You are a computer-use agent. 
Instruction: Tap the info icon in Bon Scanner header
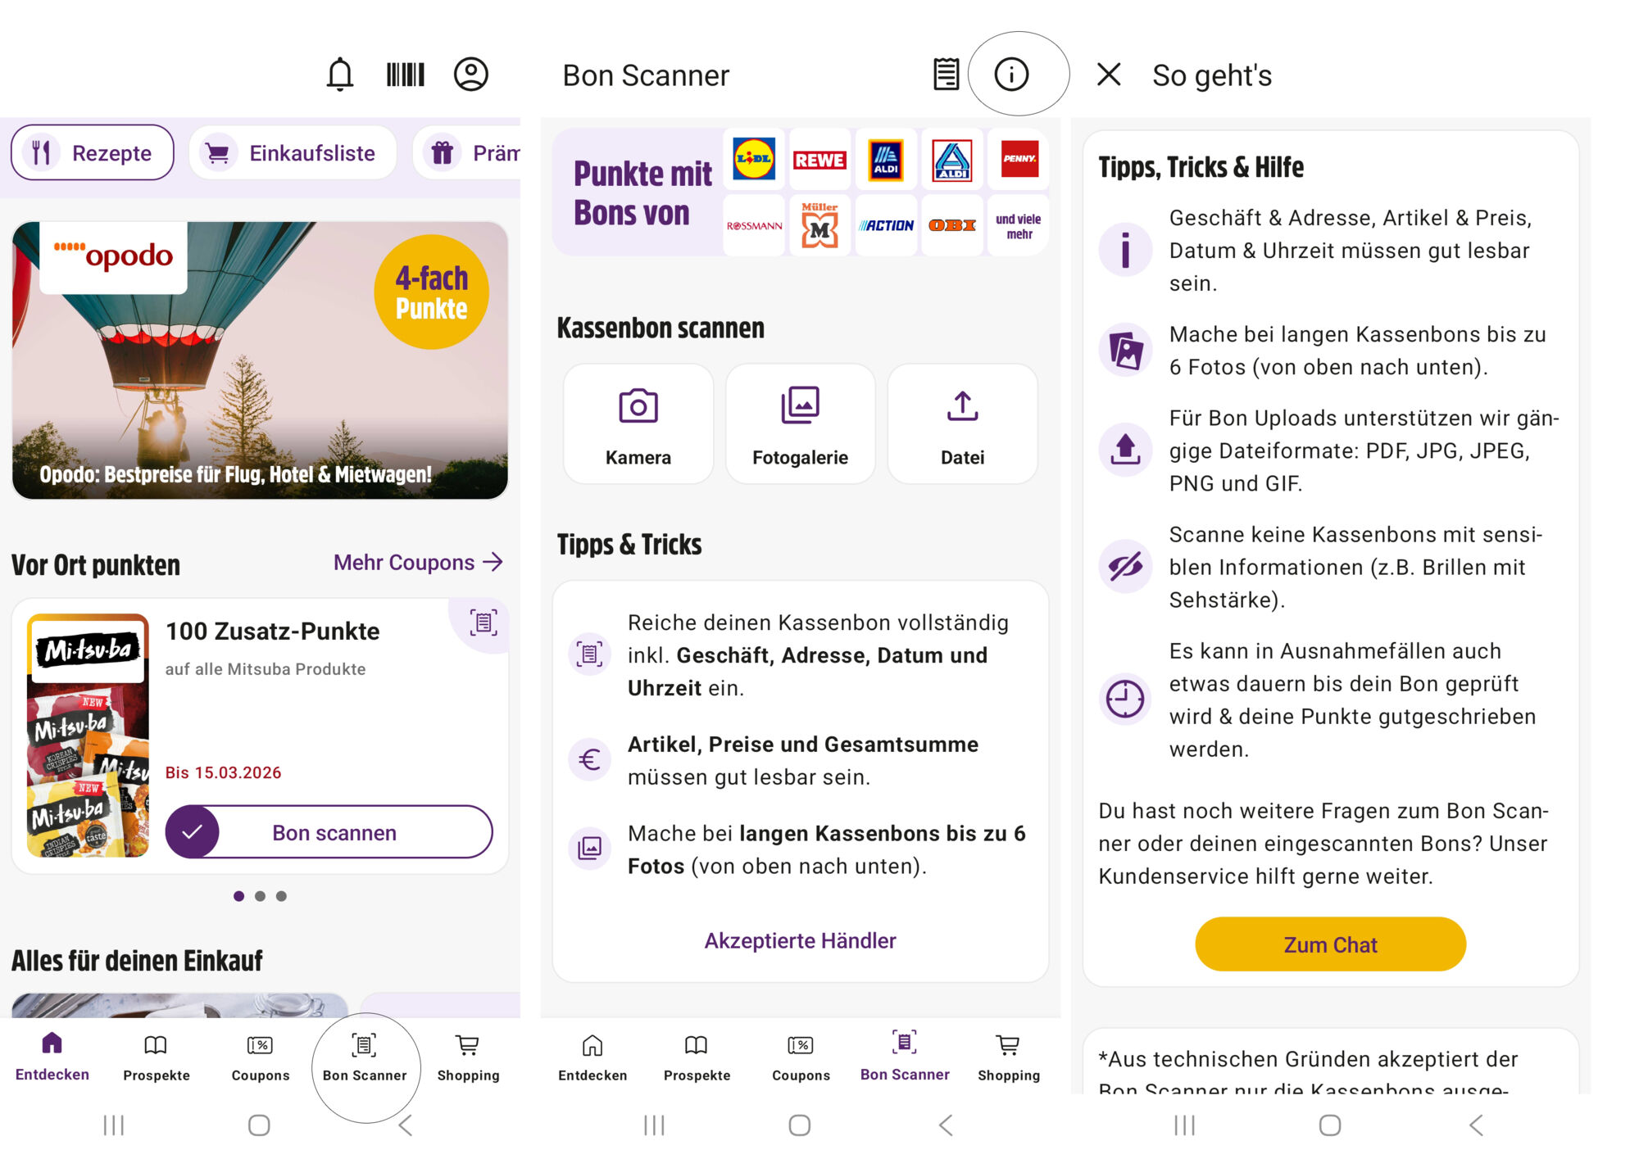[1011, 74]
